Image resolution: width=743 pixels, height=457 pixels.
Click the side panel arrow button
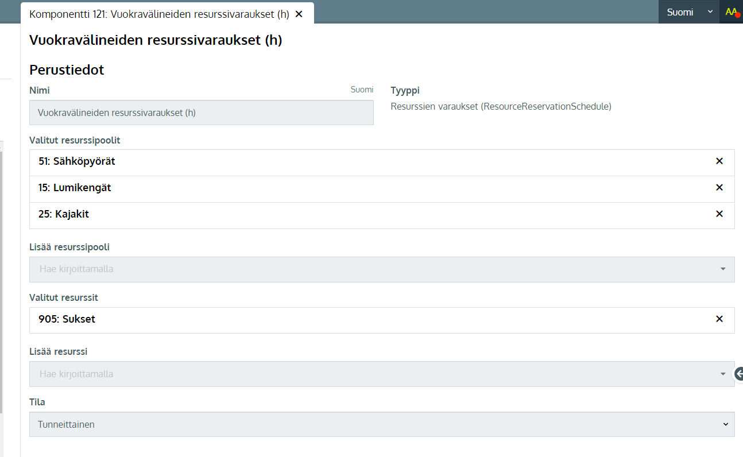739,374
